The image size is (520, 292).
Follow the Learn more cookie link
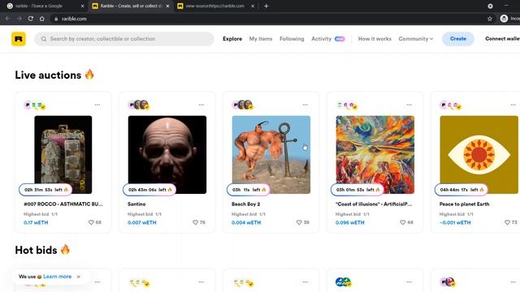tap(57, 277)
